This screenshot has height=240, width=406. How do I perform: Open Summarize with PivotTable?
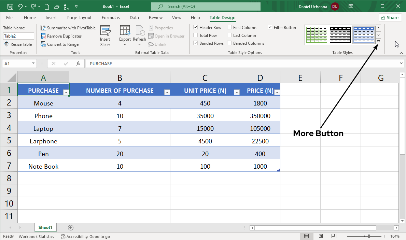[68, 28]
